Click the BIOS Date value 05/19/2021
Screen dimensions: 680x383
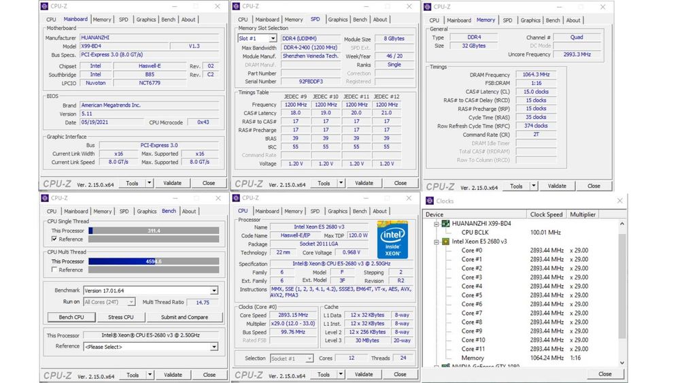click(112, 122)
